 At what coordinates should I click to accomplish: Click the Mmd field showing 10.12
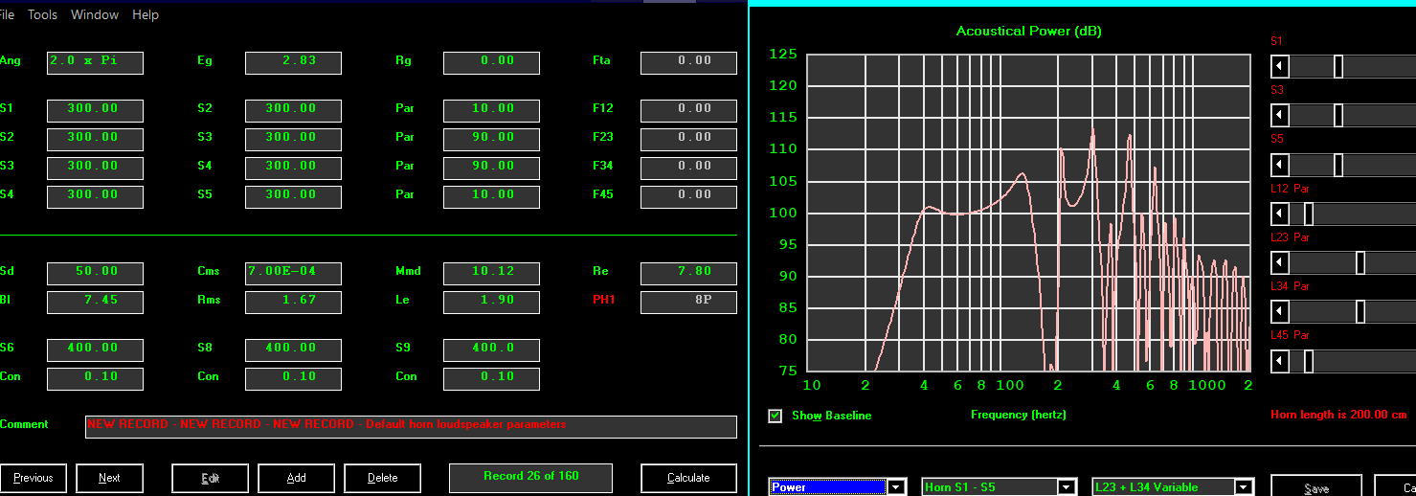pyautogui.click(x=491, y=274)
